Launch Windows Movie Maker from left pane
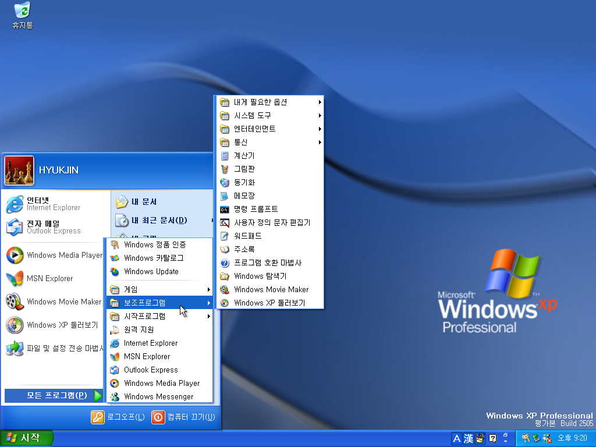 click(55, 301)
